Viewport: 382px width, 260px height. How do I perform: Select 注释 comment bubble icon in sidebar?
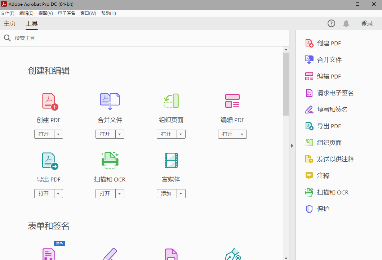(x=309, y=176)
